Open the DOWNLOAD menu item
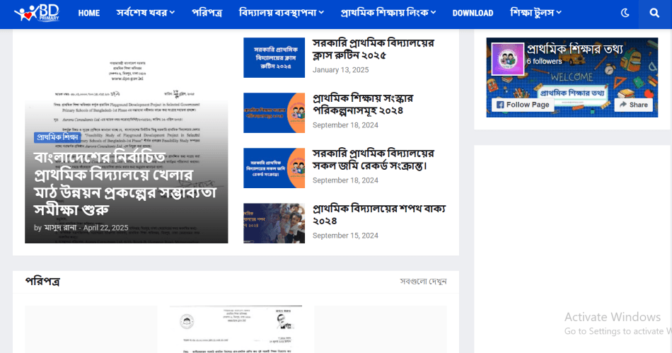672x353 pixels. pos(473,13)
